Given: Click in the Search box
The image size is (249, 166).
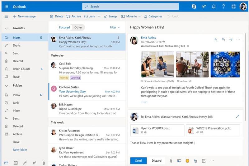Looking at the screenshot, I should pos(131,7).
